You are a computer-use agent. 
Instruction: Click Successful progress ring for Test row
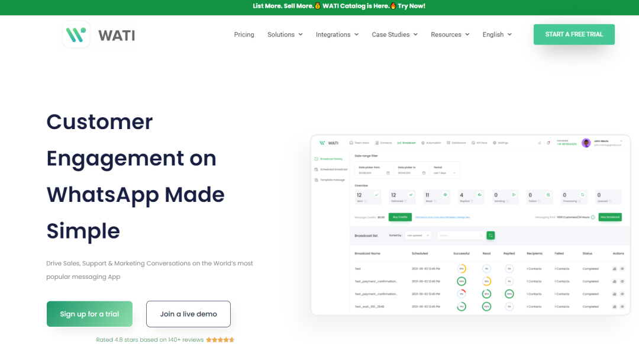461,269
